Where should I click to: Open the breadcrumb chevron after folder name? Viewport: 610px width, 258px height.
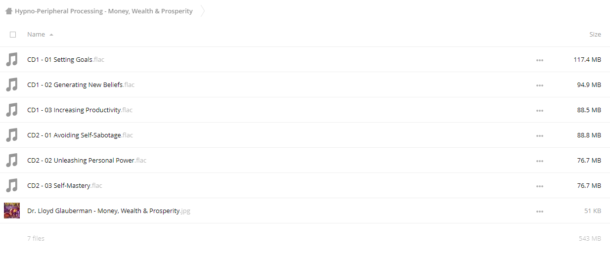pos(203,11)
